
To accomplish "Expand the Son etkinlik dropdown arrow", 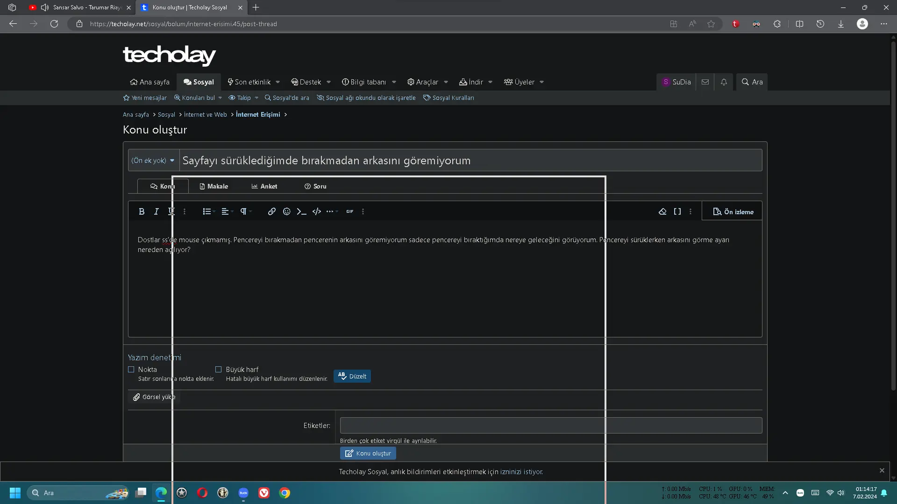I will point(278,82).
